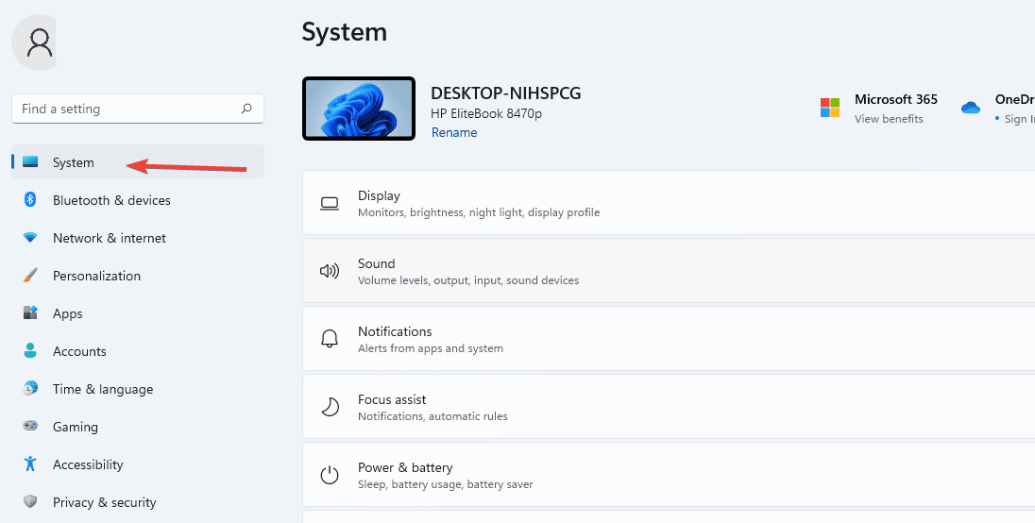This screenshot has width=1035, height=523.
Task: Click 'Notifications, automatic rules' description
Action: click(x=433, y=416)
